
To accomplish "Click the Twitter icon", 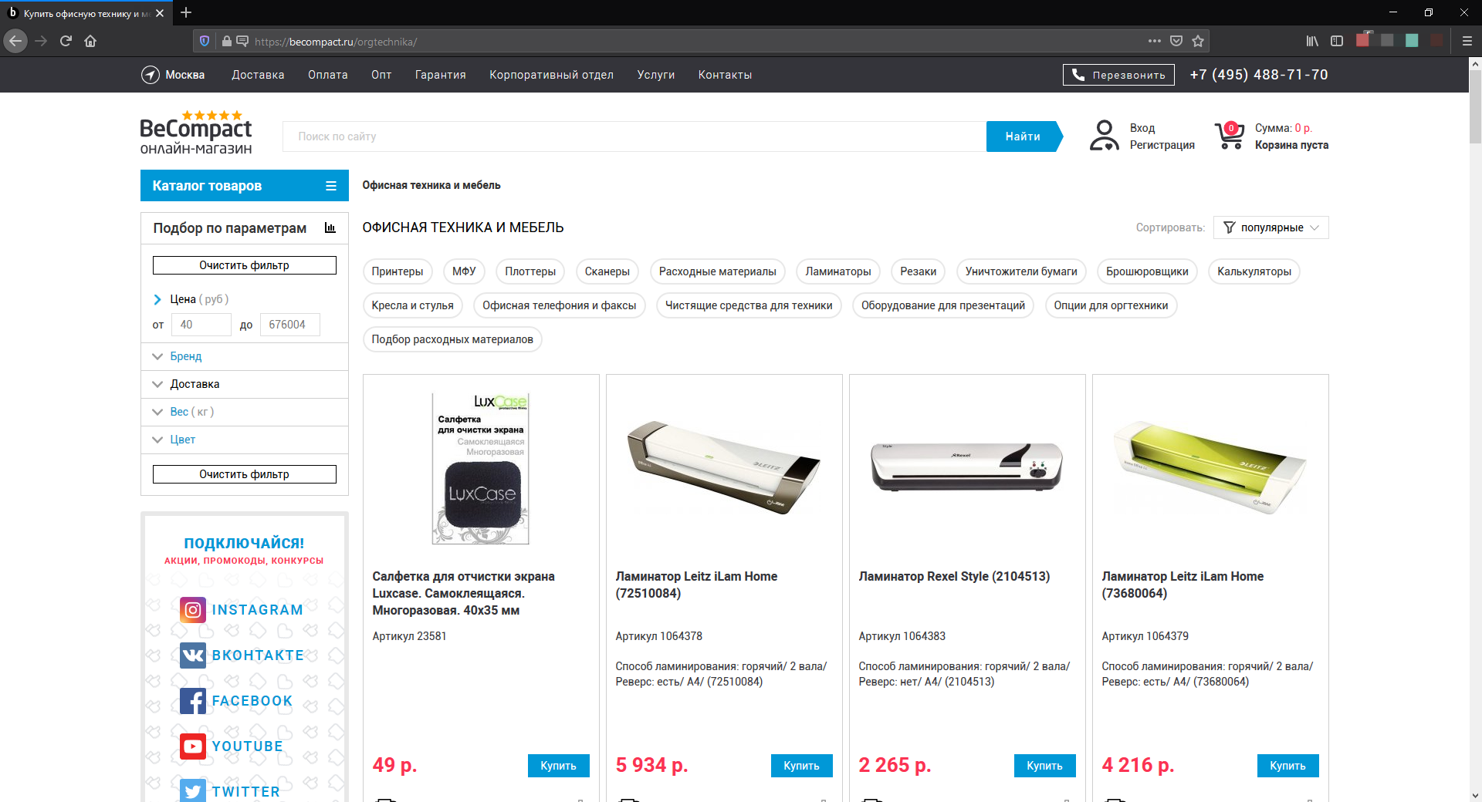I will [193, 790].
